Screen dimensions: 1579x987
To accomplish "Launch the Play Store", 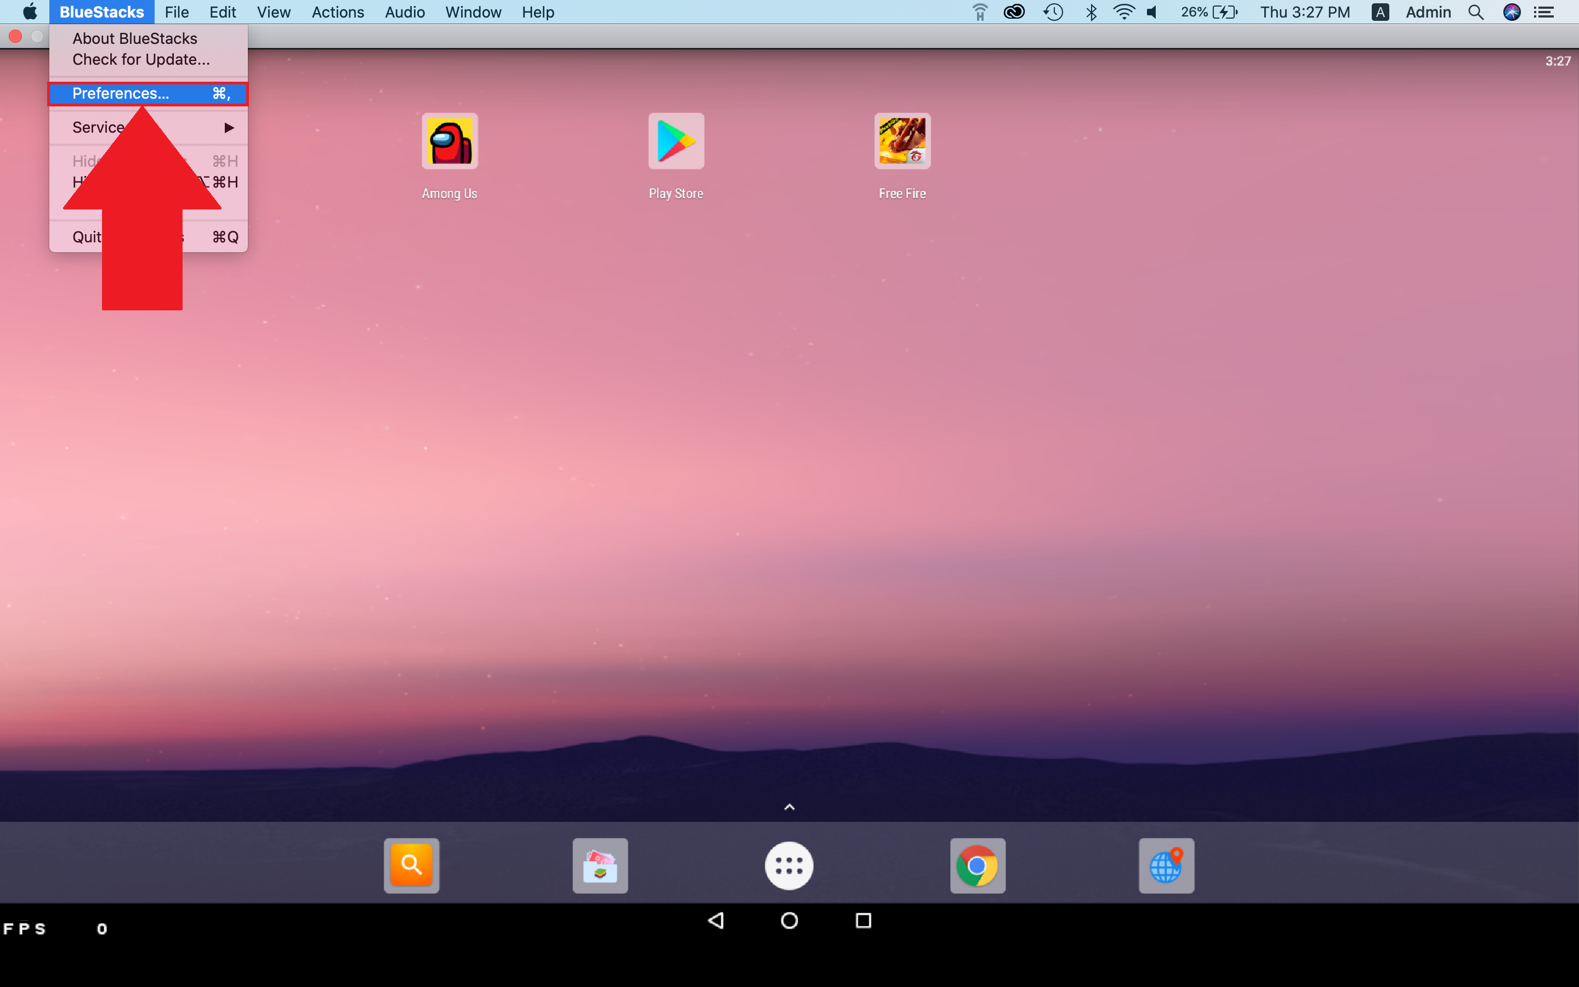I will tap(674, 140).
